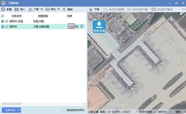186x114 pixels.
Task: Toggle checkbox for 咸阳市_标签 task
Action: pyautogui.click(x=7, y=21)
